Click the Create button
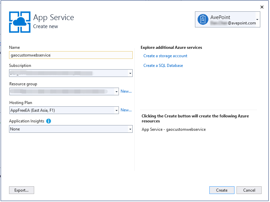Viewport: 270px width, 202px height. [222, 190]
